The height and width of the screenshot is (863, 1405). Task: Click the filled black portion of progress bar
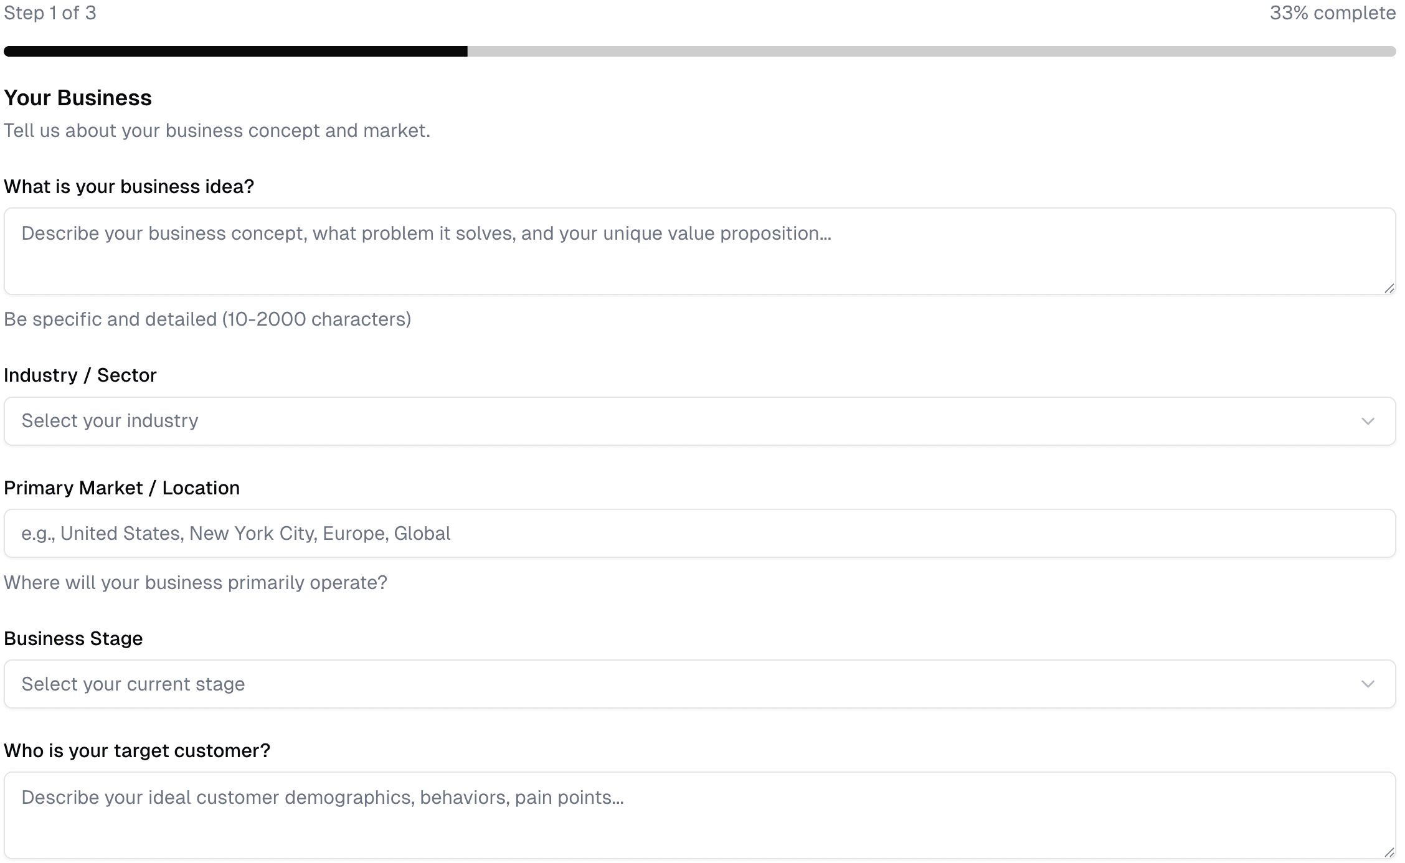pyautogui.click(x=235, y=52)
